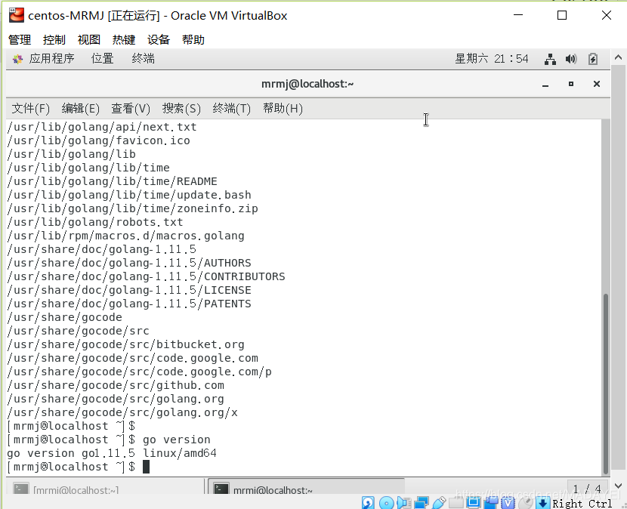
Task: Open the VirtualBox 帮助 menu
Action: (193, 39)
